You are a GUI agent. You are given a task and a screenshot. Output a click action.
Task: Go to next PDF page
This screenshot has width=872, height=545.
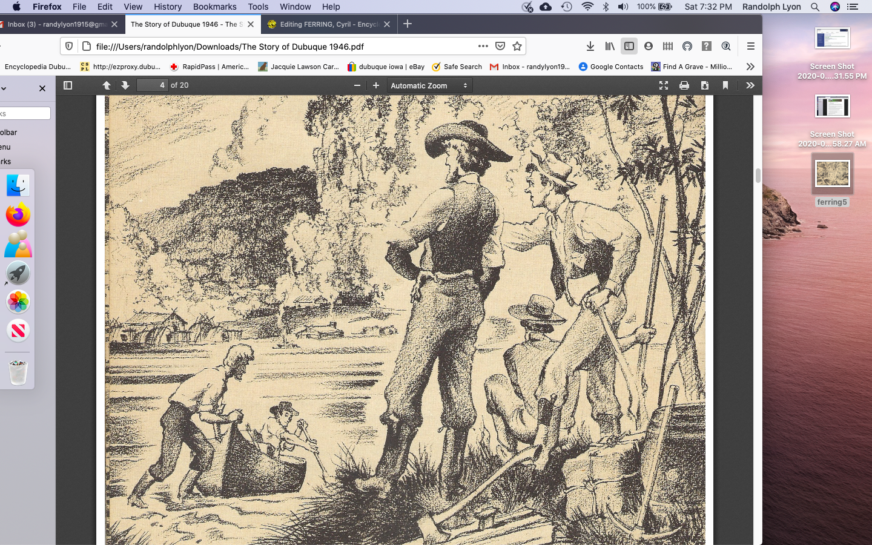(x=125, y=85)
